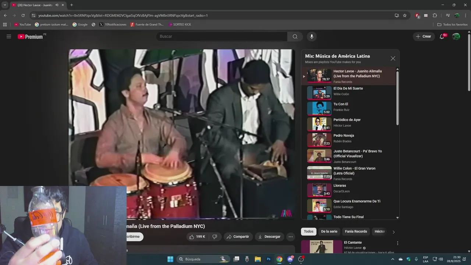This screenshot has height=265, width=471.
Task: Play Pedro Navaja by Rubén Blades
Action: point(348,139)
